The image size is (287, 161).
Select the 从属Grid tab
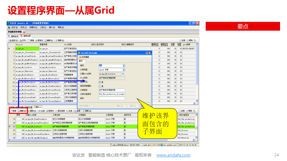(x=38, y=107)
